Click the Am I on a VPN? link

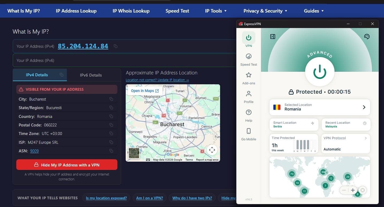click(x=149, y=198)
